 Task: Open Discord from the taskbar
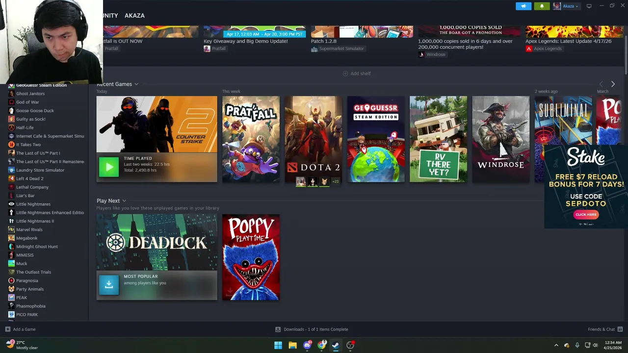point(307,345)
